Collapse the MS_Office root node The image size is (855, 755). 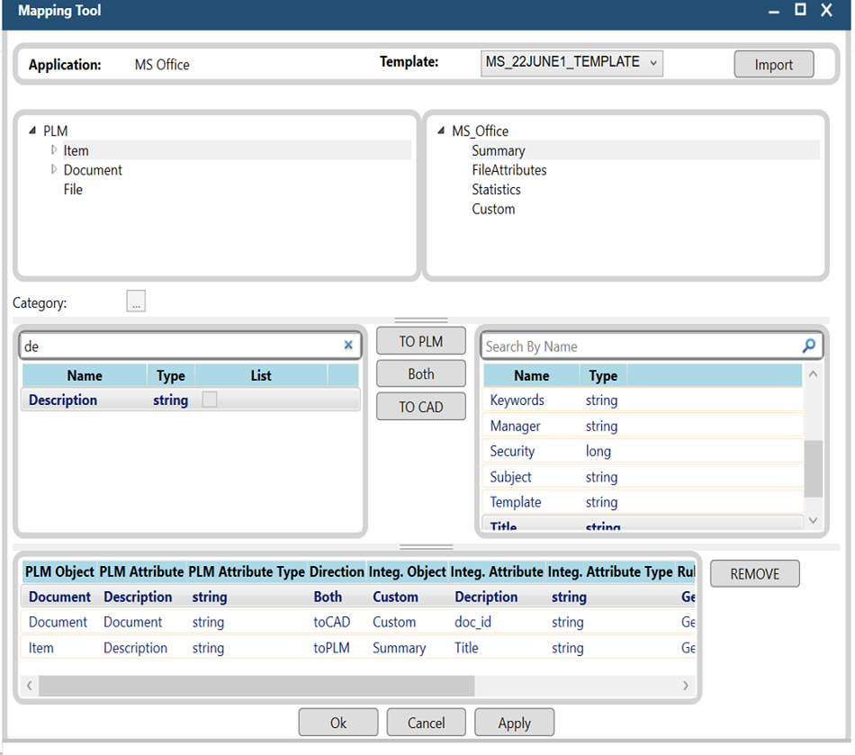pos(442,131)
